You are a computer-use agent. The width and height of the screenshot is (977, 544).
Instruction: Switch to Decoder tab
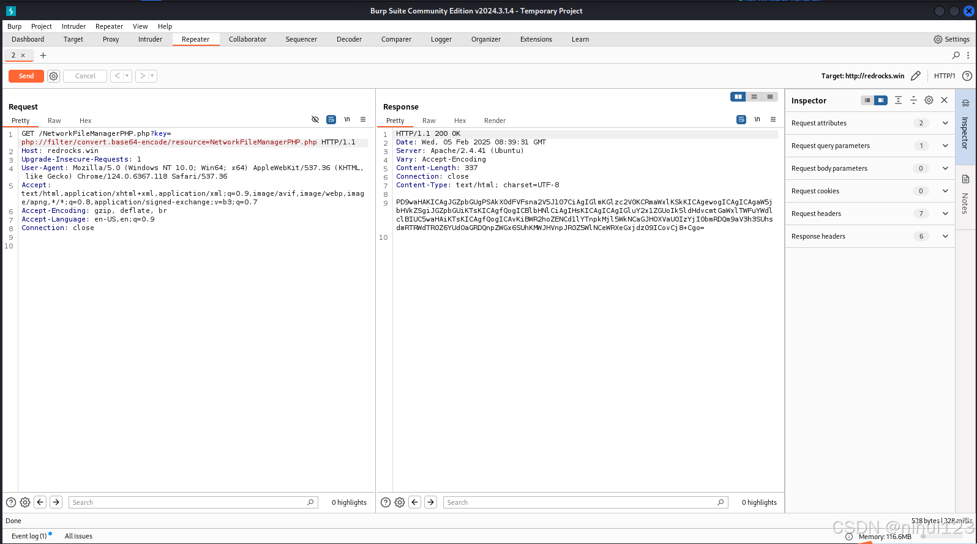[x=349, y=39]
